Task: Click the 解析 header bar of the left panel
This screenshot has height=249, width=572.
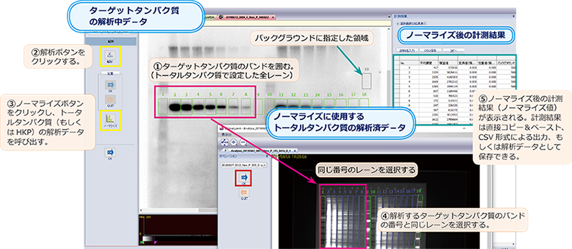Action: (110, 42)
